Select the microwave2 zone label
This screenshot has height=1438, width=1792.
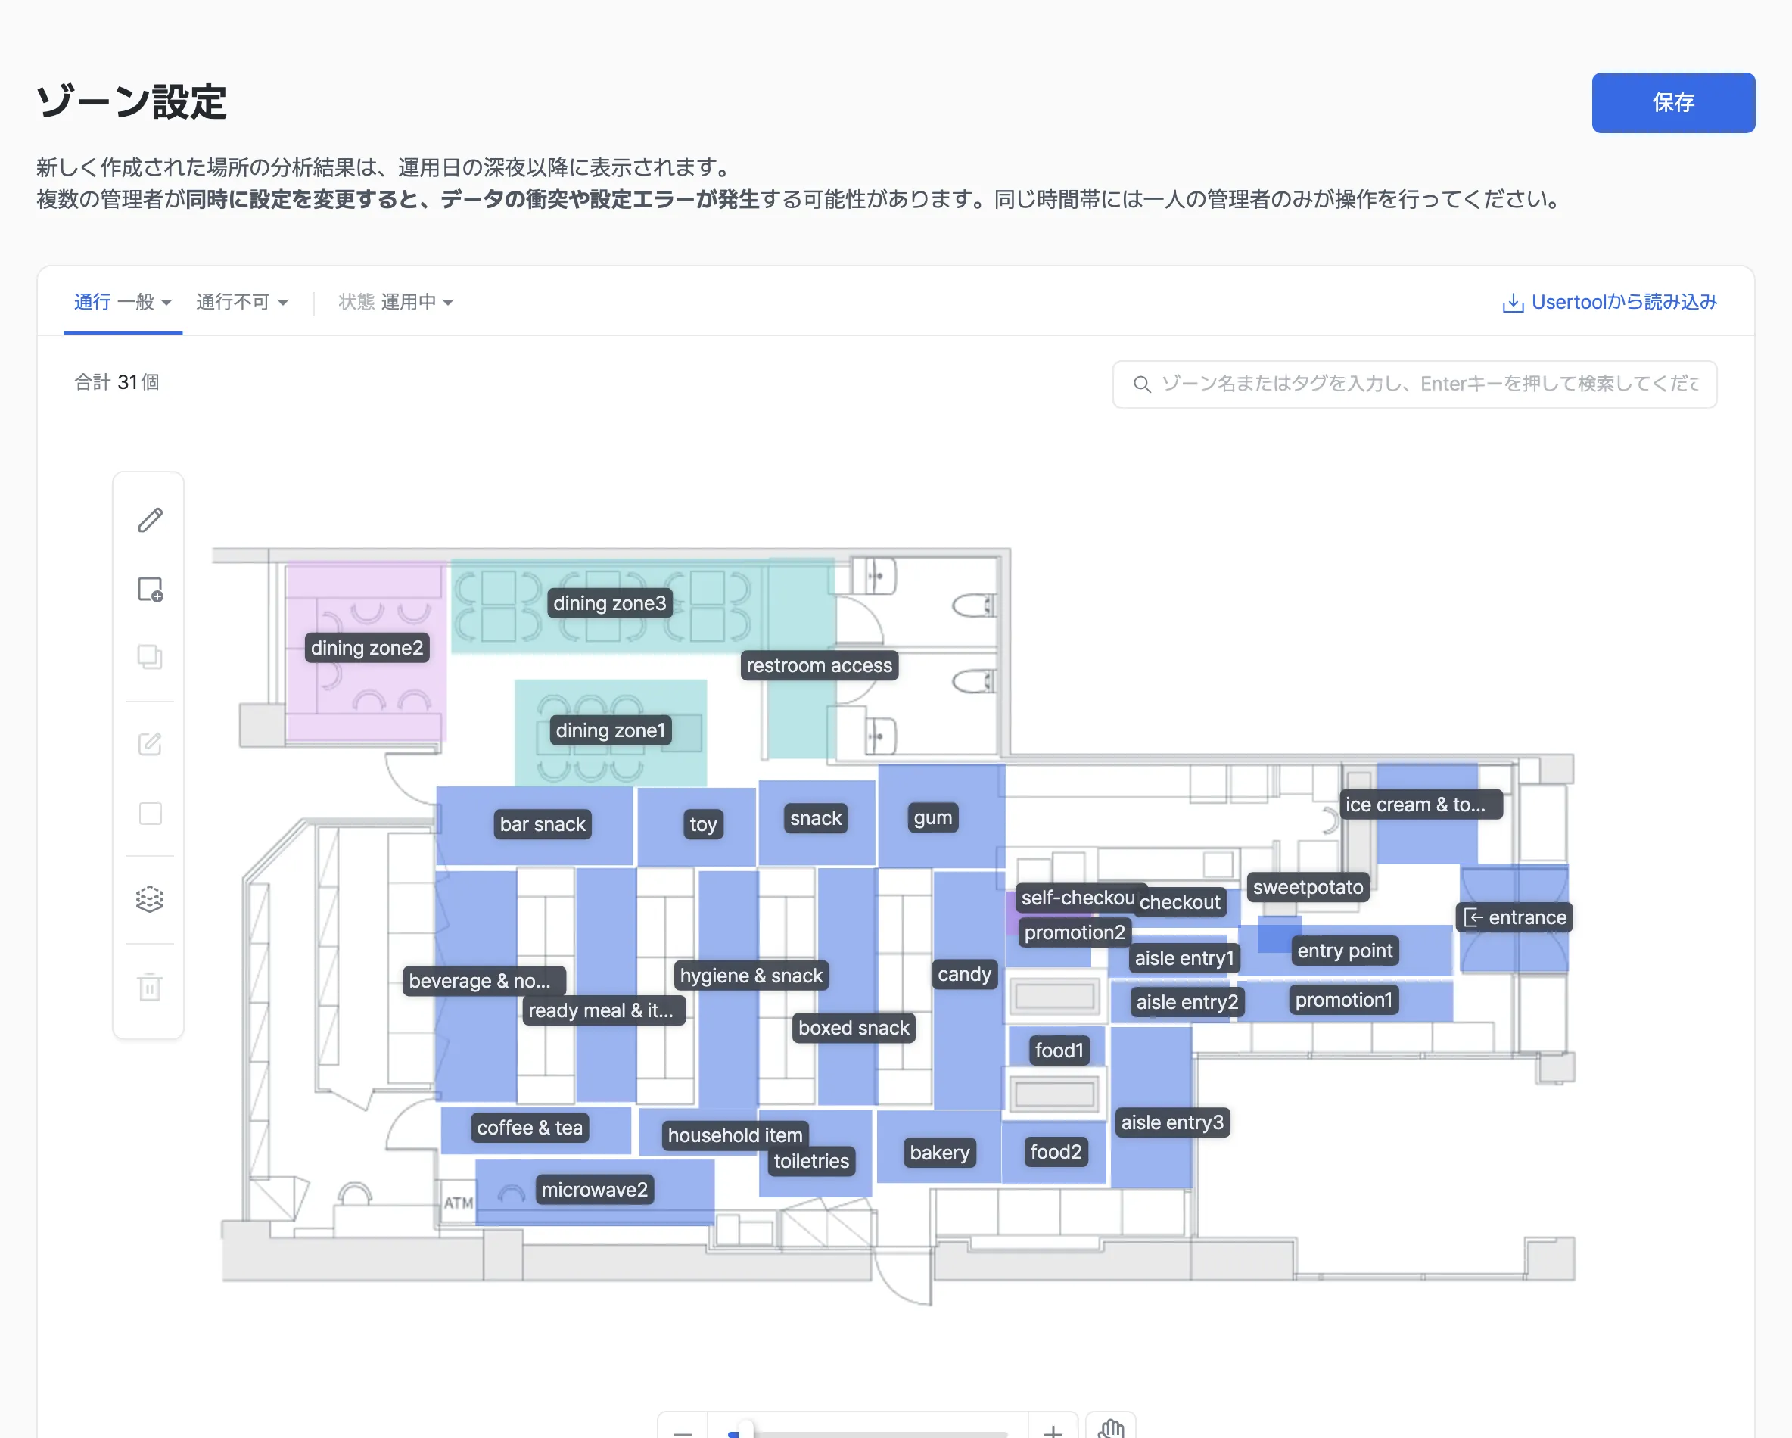pyautogui.click(x=595, y=1190)
